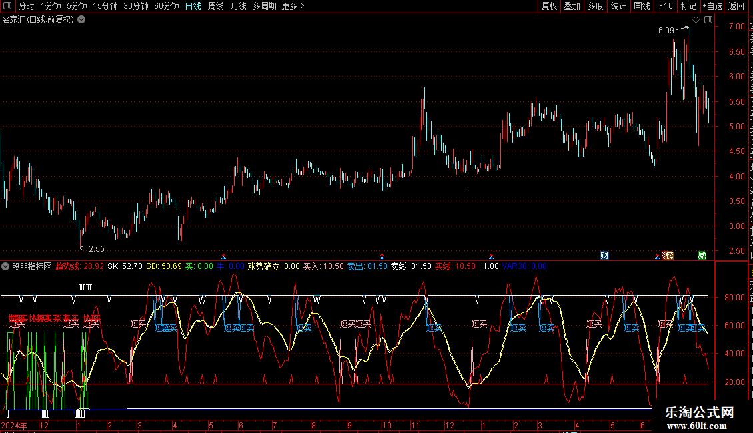Image resolution: width=753 pixels, height=433 pixels.
Task: Open the 多周期 multi-period view
Action: click(264, 6)
